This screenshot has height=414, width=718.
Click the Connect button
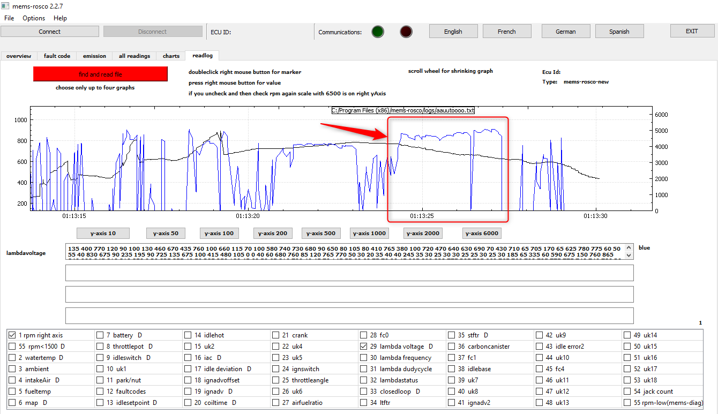pyautogui.click(x=49, y=32)
